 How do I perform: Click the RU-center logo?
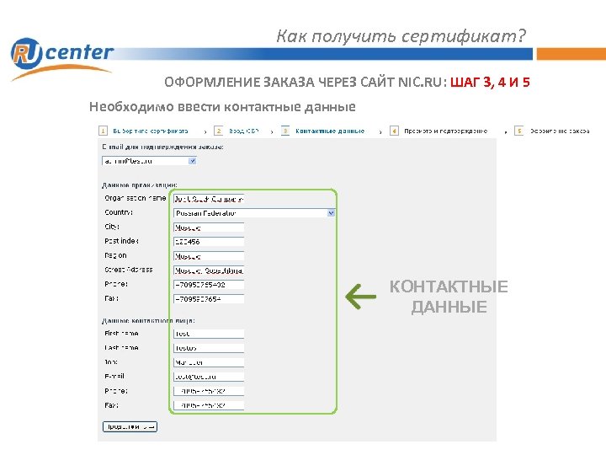[61, 58]
